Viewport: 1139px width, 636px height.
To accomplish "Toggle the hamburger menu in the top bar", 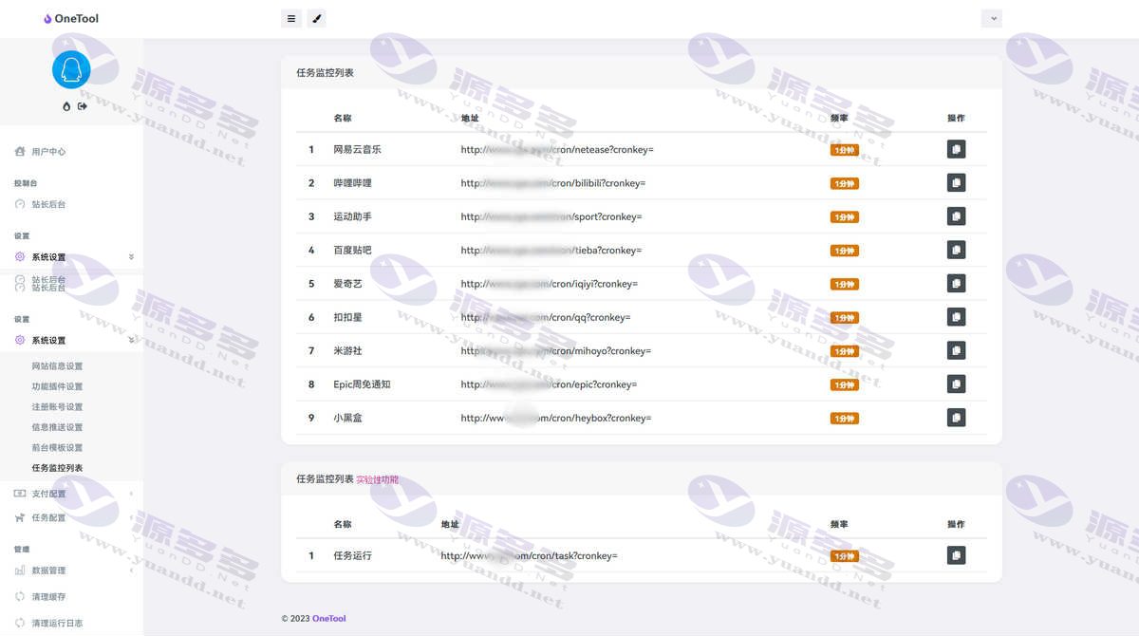I will click(291, 18).
